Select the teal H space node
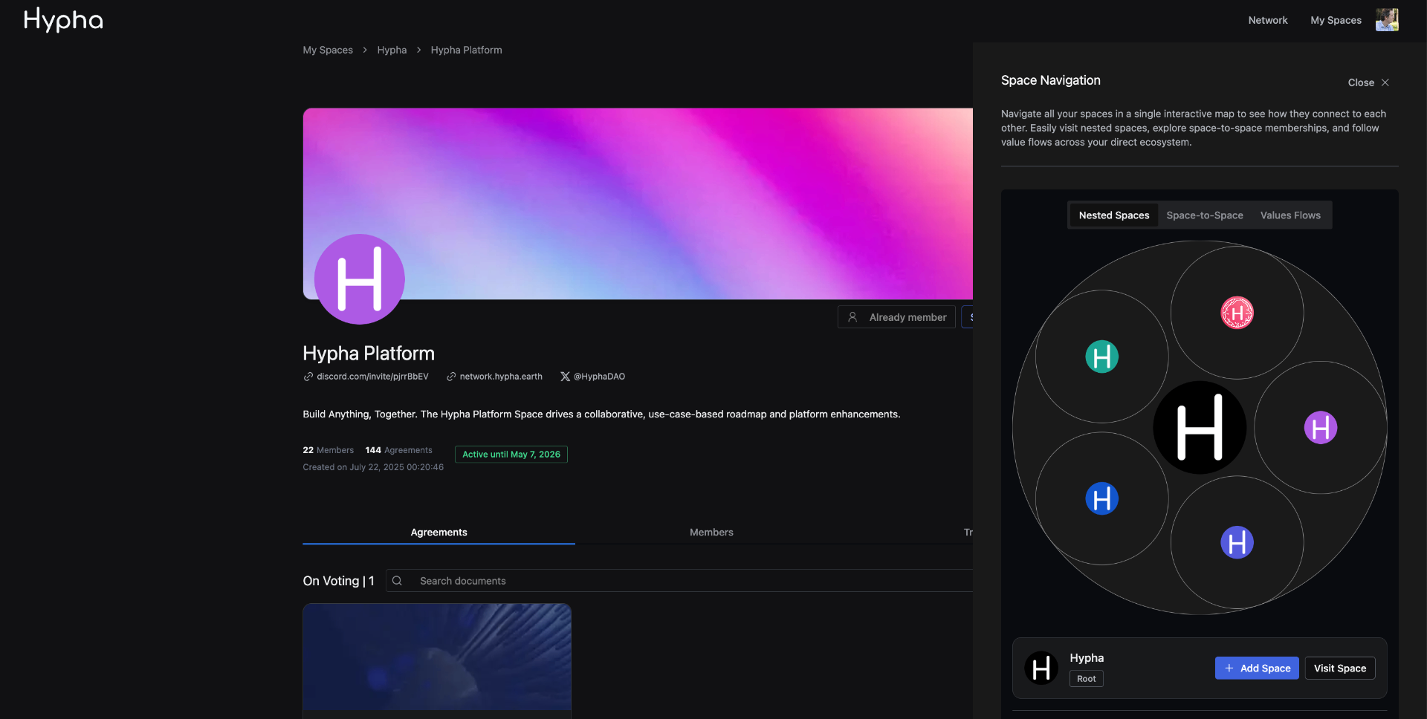The image size is (1427, 719). pos(1102,357)
